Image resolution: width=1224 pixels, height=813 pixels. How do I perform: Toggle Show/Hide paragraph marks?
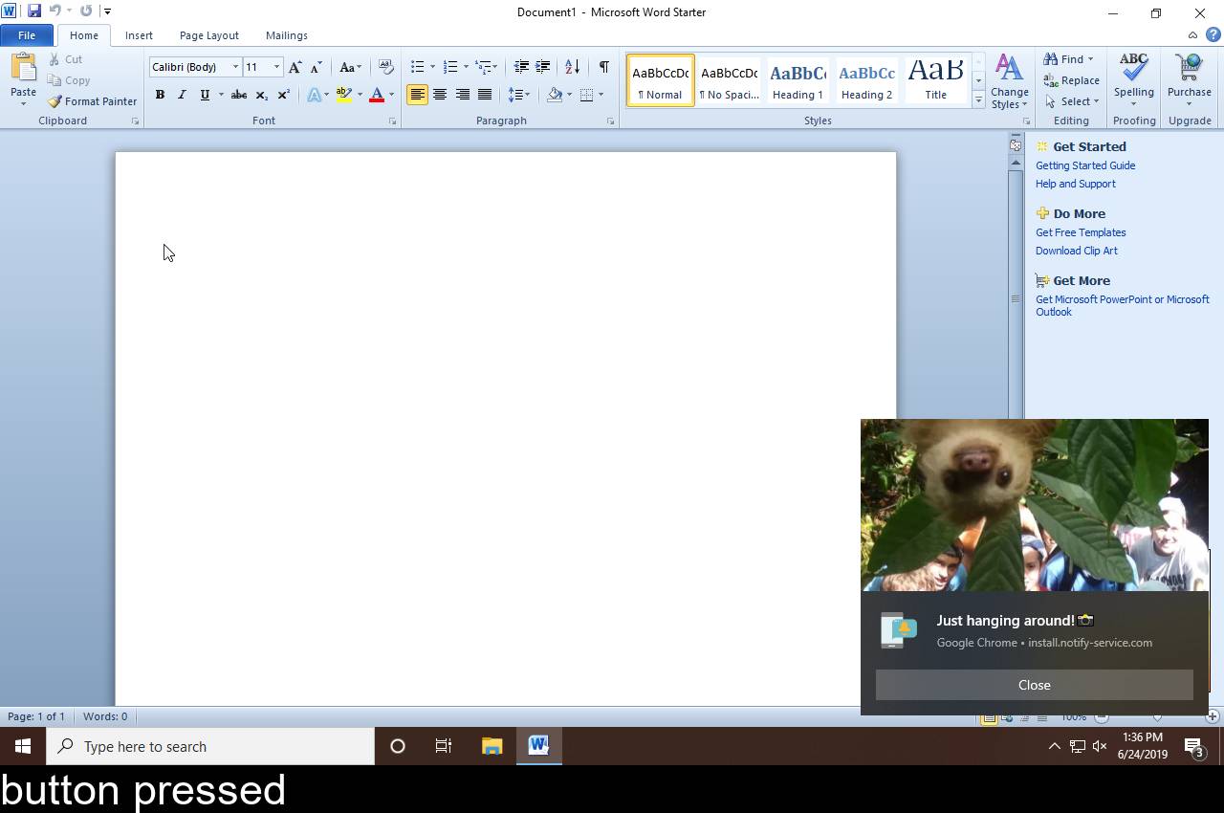coord(603,67)
